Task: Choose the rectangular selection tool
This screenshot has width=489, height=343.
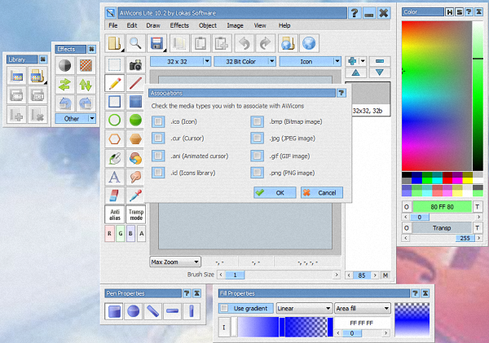Action: tap(114, 65)
